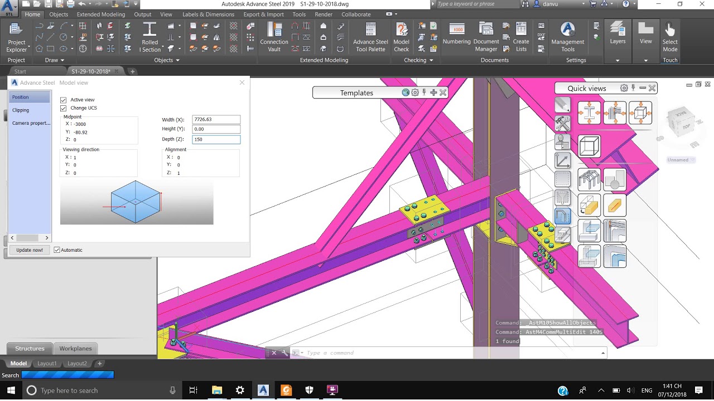Open the Unnamed UCS dropdown under ViewCube
Screen dimensions: 714x401
(x=681, y=160)
